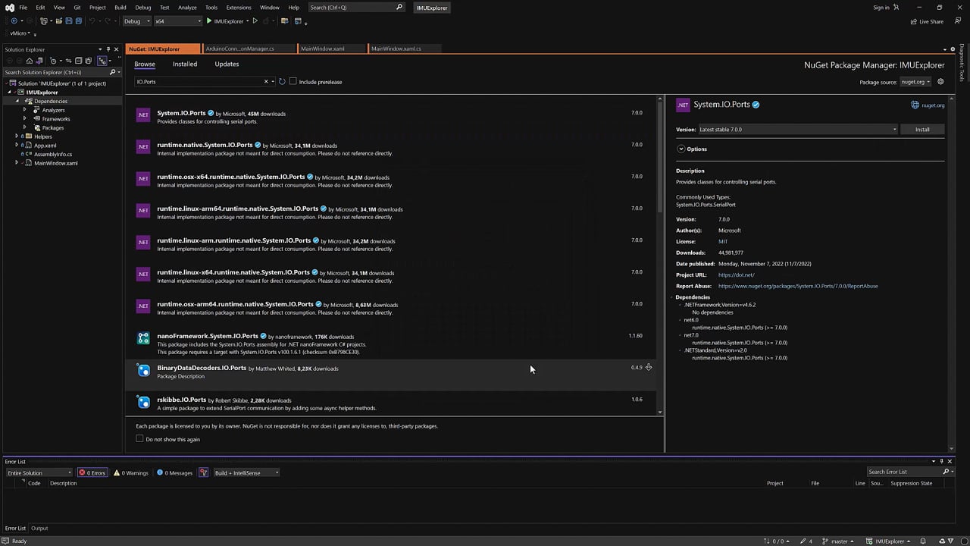The image size is (970, 546).
Task: Start without debugging via the outlined play icon
Action: (255, 21)
